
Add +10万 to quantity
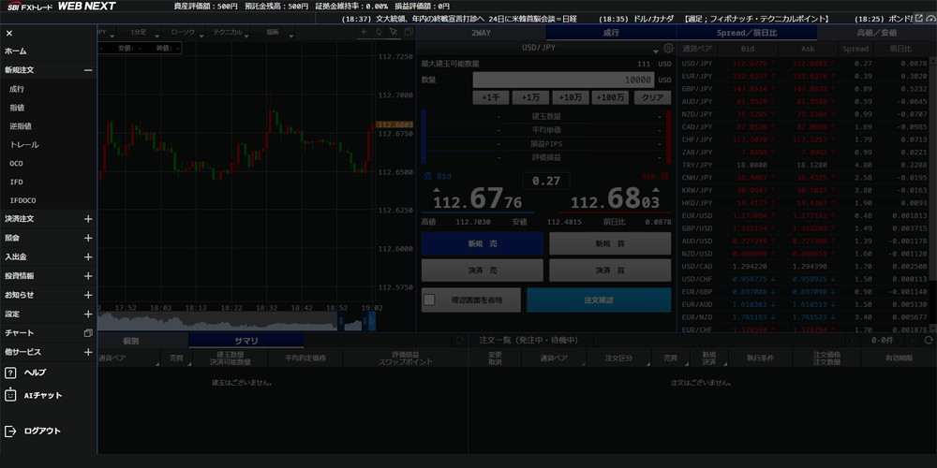point(571,98)
